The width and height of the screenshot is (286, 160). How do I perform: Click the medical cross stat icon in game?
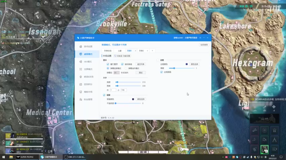pos(274,107)
